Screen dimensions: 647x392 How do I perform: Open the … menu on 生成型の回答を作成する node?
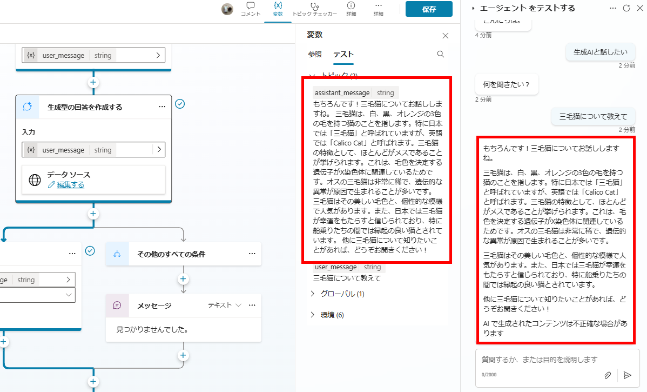coord(162,107)
